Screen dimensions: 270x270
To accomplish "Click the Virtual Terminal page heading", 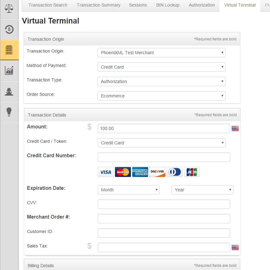I will click(x=51, y=21).
